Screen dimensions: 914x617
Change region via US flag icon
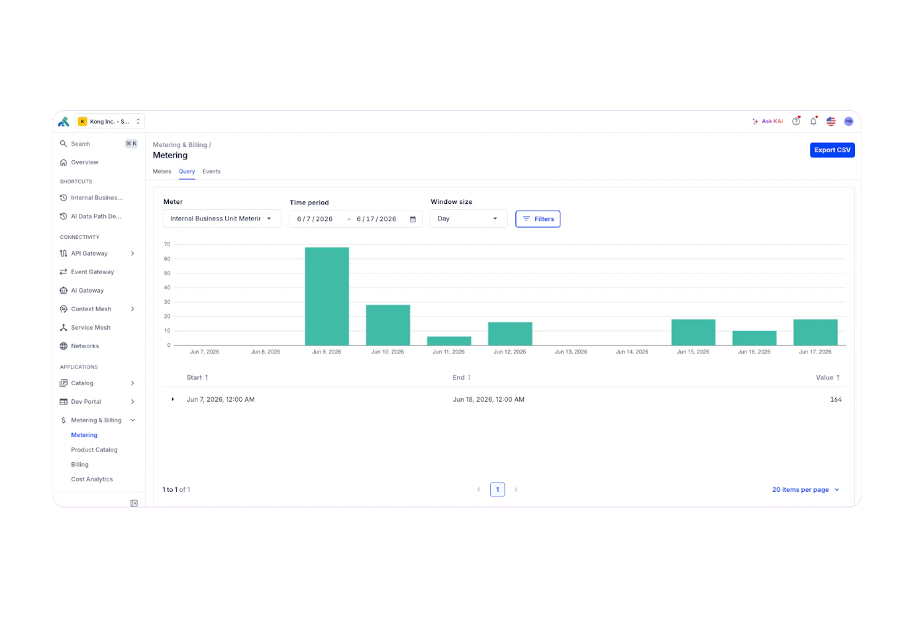point(831,122)
